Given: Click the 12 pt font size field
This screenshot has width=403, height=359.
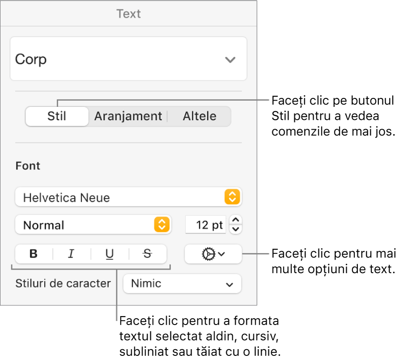Looking at the screenshot, I should 206,225.
